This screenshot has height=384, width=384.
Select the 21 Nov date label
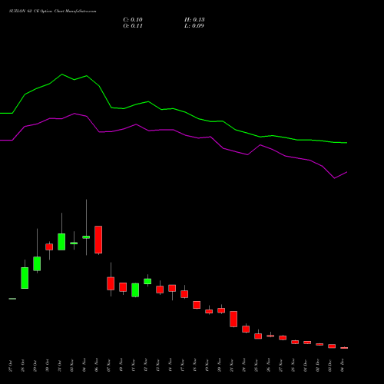pyautogui.click(x=232, y=366)
